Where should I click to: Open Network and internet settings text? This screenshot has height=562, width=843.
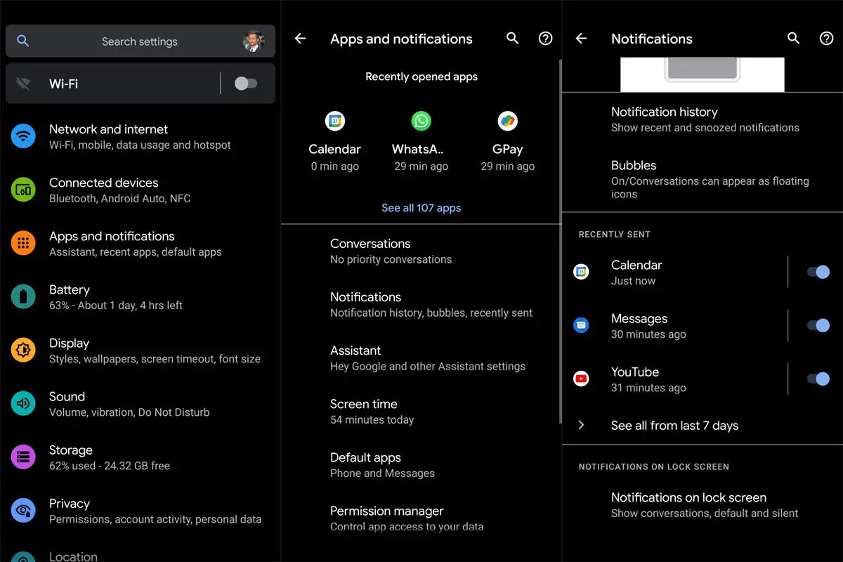[x=140, y=136]
